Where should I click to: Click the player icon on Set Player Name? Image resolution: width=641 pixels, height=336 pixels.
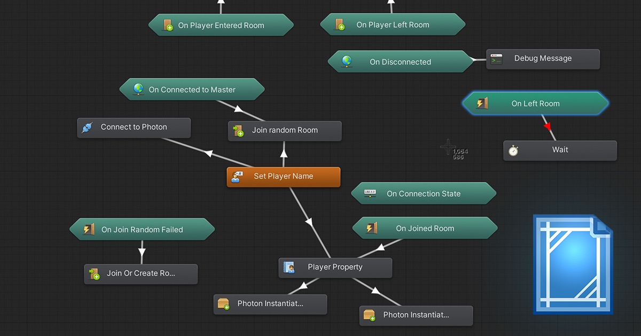tap(237, 177)
